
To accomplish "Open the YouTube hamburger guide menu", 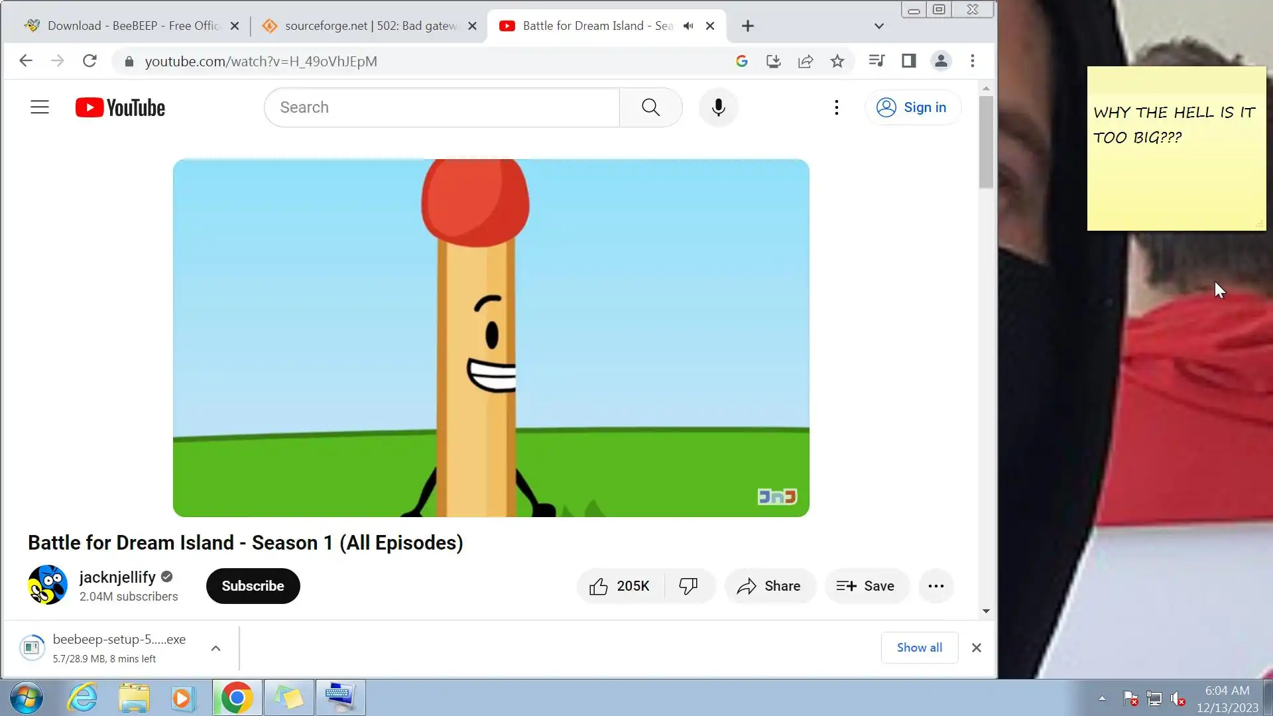I will (40, 107).
